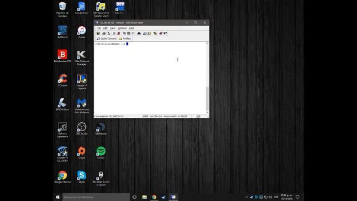Select the iTunes desktop icon
This screenshot has width=357, height=201.
(x=81, y=32)
